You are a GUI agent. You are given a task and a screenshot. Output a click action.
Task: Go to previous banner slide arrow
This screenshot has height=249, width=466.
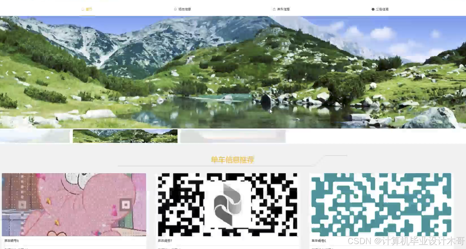[7, 73]
